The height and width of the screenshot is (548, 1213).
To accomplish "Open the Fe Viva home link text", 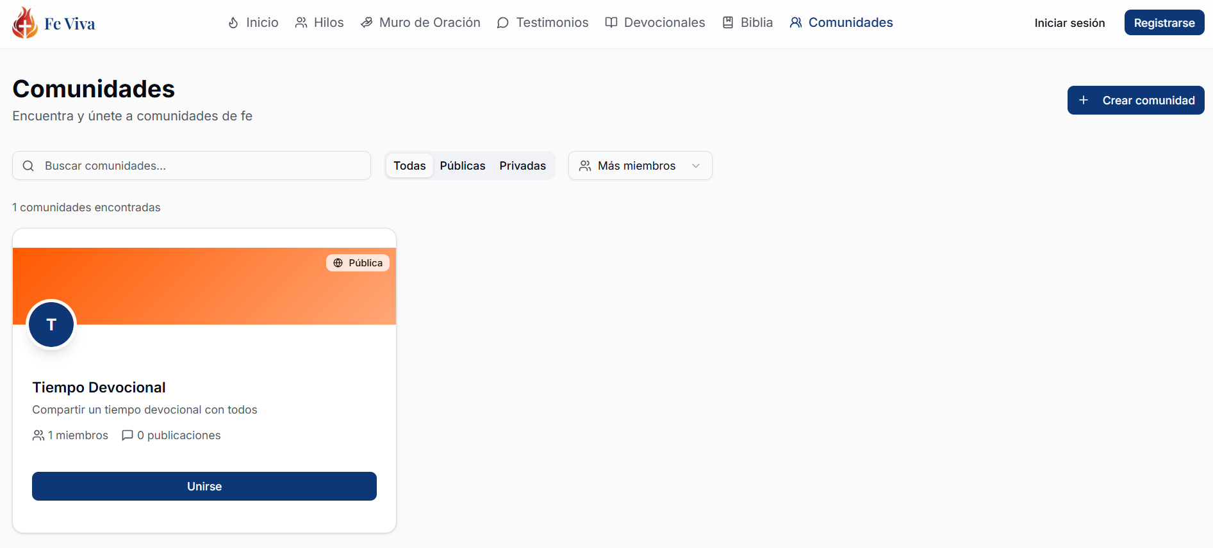I will pyautogui.click(x=70, y=24).
